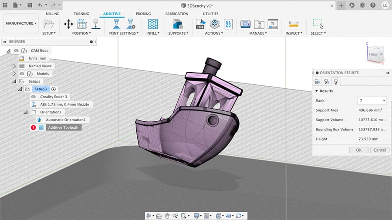Collapse the Setup3 node
This screenshot has height=220, width=392.
point(20,89)
